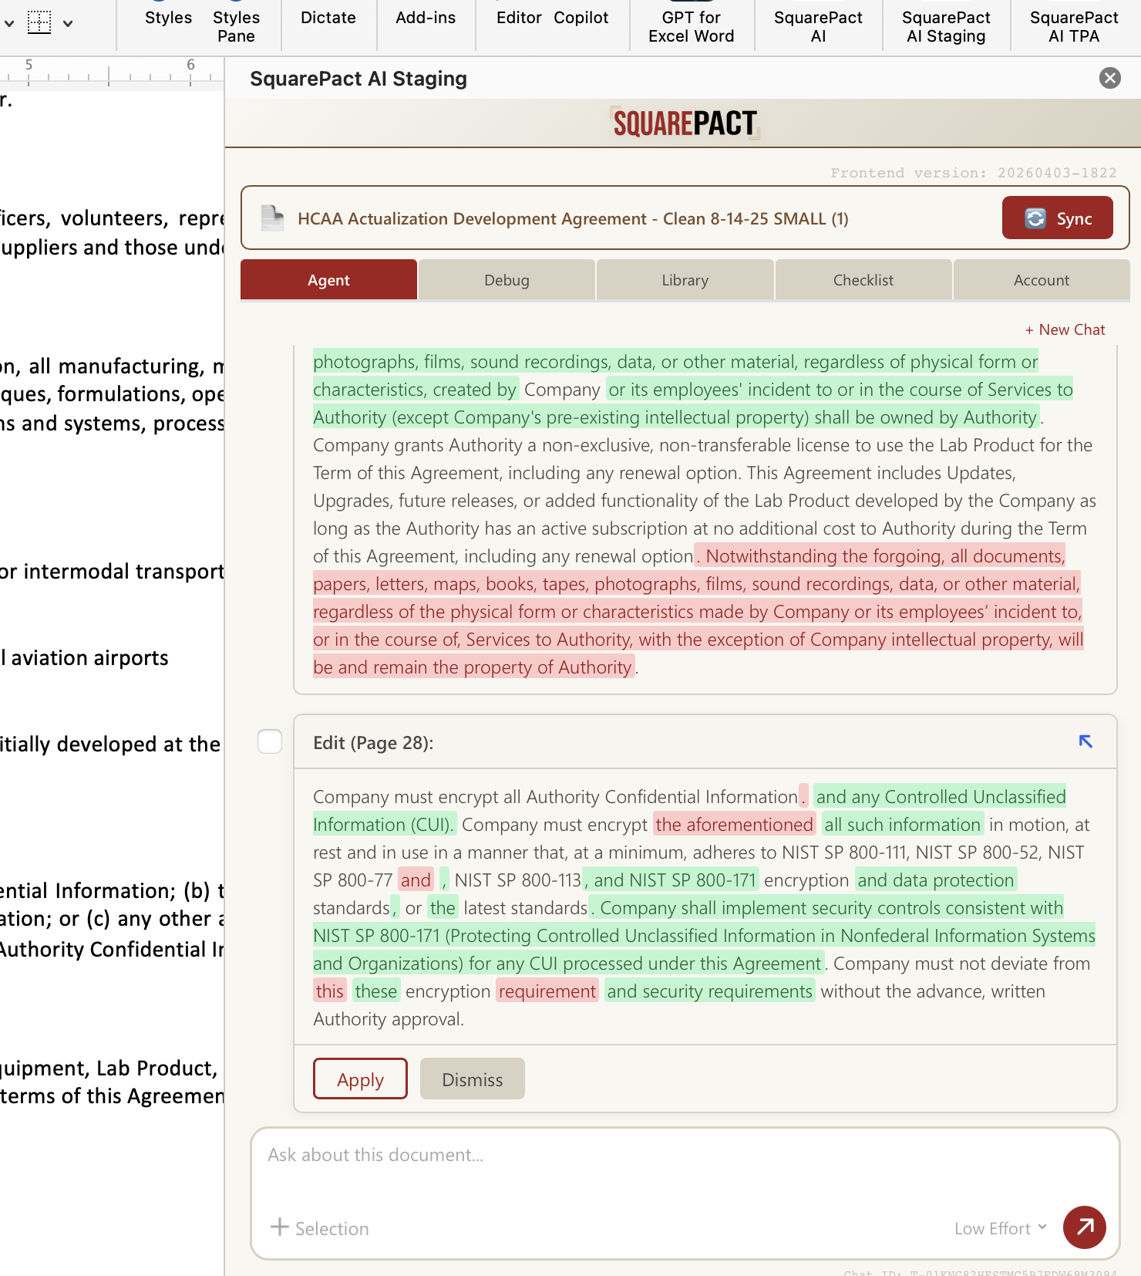Start a new chat
Image resolution: width=1141 pixels, height=1276 pixels.
pyautogui.click(x=1065, y=329)
